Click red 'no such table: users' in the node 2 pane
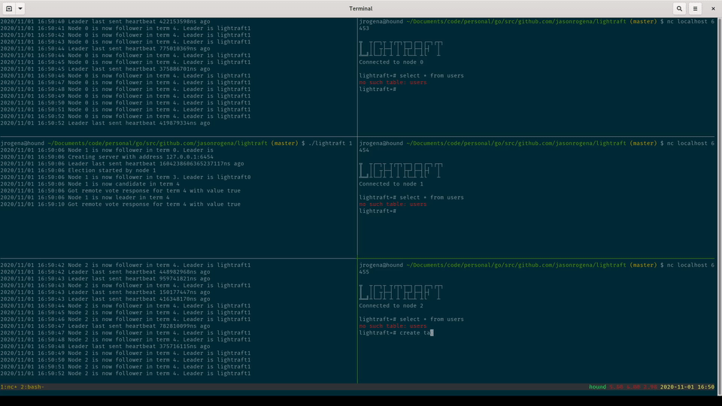Screen dimensions: 722x406 tap(393, 326)
